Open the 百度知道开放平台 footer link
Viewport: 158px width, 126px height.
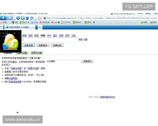click(x=107, y=97)
